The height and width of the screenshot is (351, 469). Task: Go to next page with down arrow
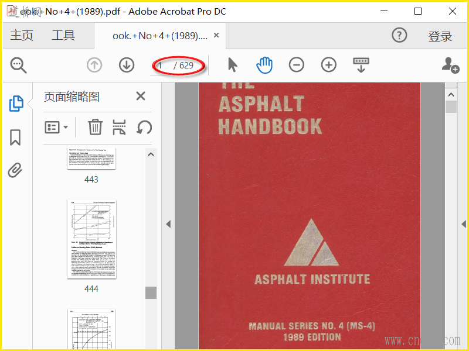[127, 65]
